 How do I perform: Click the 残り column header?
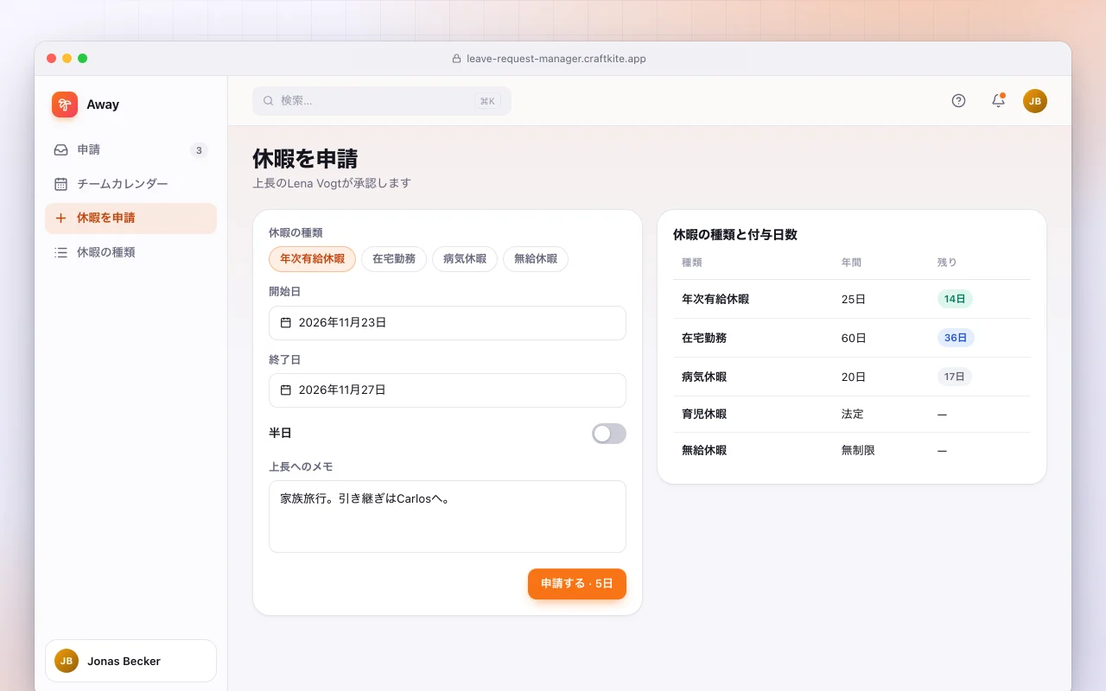click(x=947, y=263)
